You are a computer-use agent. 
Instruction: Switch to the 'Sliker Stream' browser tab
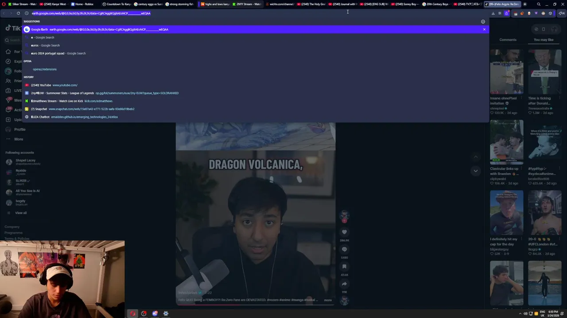(x=22, y=4)
